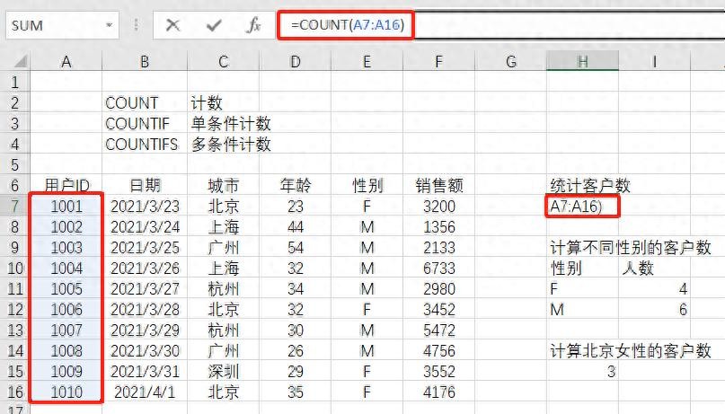
Task: Select row 5 header
Action: click(x=14, y=165)
